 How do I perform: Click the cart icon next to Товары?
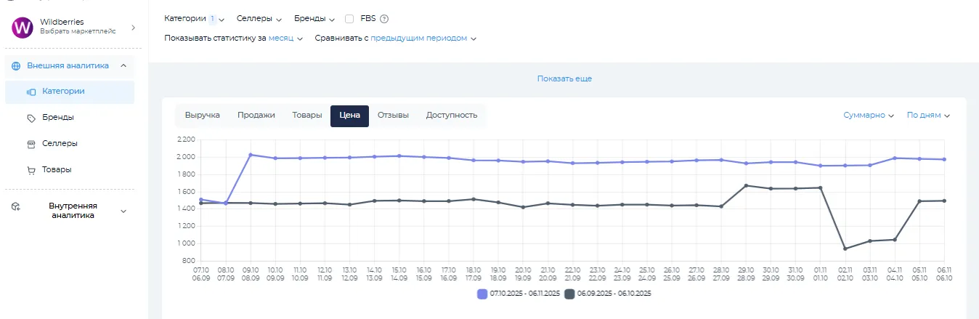pos(31,170)
